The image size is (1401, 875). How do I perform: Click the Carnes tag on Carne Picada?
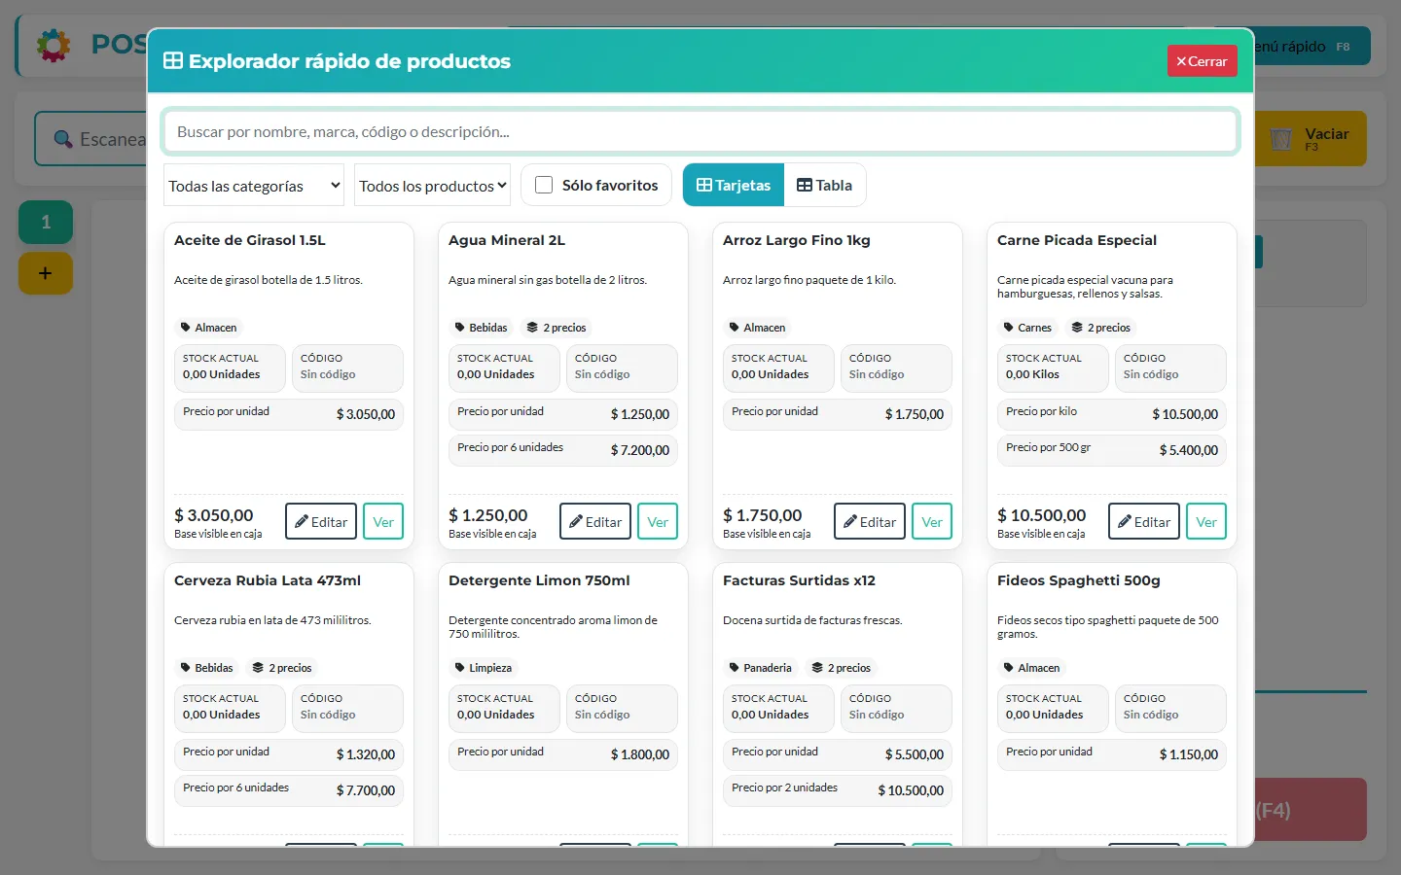click(1027, 328)
